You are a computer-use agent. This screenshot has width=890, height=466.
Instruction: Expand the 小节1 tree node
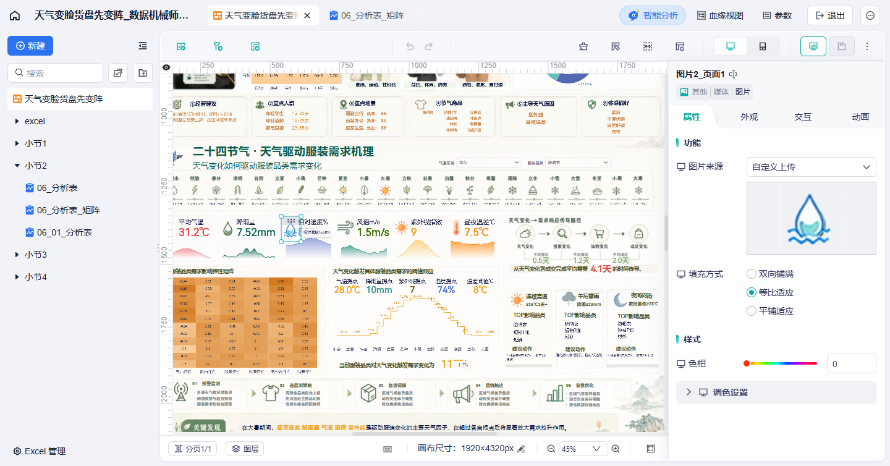pos(16,143)
